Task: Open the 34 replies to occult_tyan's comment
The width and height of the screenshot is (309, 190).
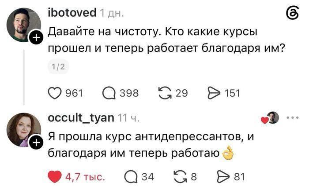Action: pyautogui.click(x=131, y=177)
